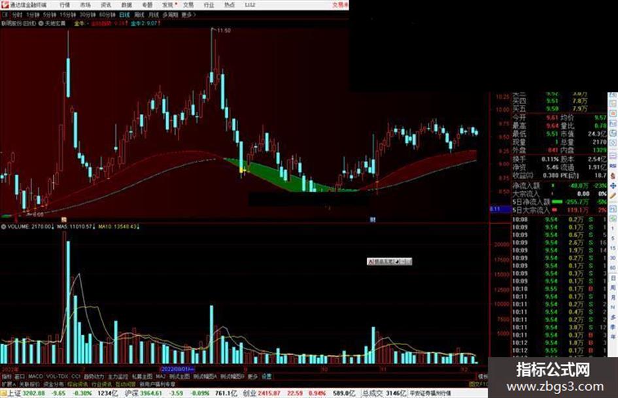Select the 周线 weekly period
This screenshot has width=618, height=398.
pyautogui.click(x=139, y=15)
